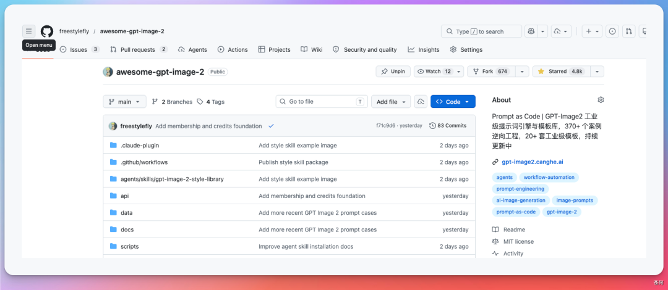
Task: Open agents/skills/gpt-image-2-style-library folder
Action: pos(172,179)
